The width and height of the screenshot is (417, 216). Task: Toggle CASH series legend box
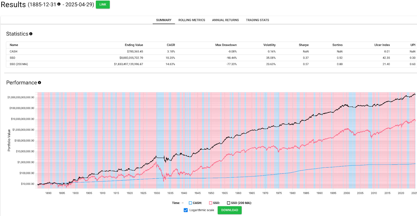[x=191, y=203]
